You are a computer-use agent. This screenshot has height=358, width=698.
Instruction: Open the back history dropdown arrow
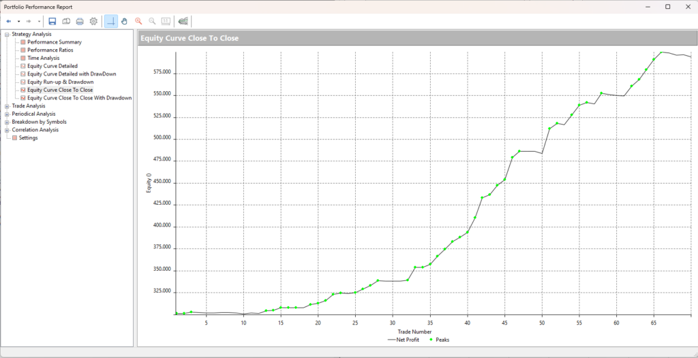(18, 21)
